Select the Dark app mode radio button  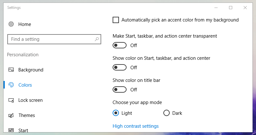click(x=166, y=113)
